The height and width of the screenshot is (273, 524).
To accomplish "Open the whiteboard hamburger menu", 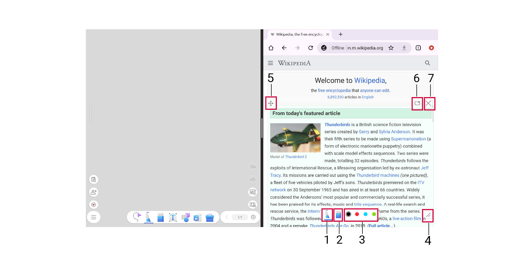I will 93,217.
